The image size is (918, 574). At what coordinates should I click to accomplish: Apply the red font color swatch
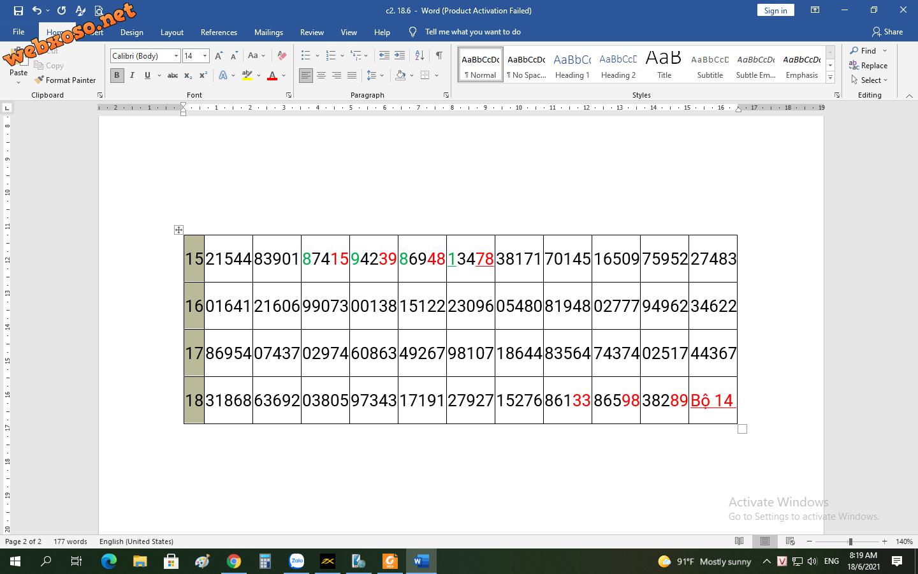click(272, 75)
